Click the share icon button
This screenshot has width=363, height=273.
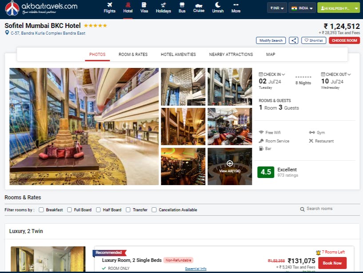[x=293, y=40]
